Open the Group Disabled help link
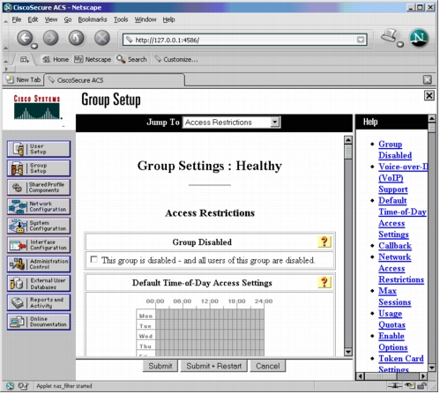 tap(395, 150)
